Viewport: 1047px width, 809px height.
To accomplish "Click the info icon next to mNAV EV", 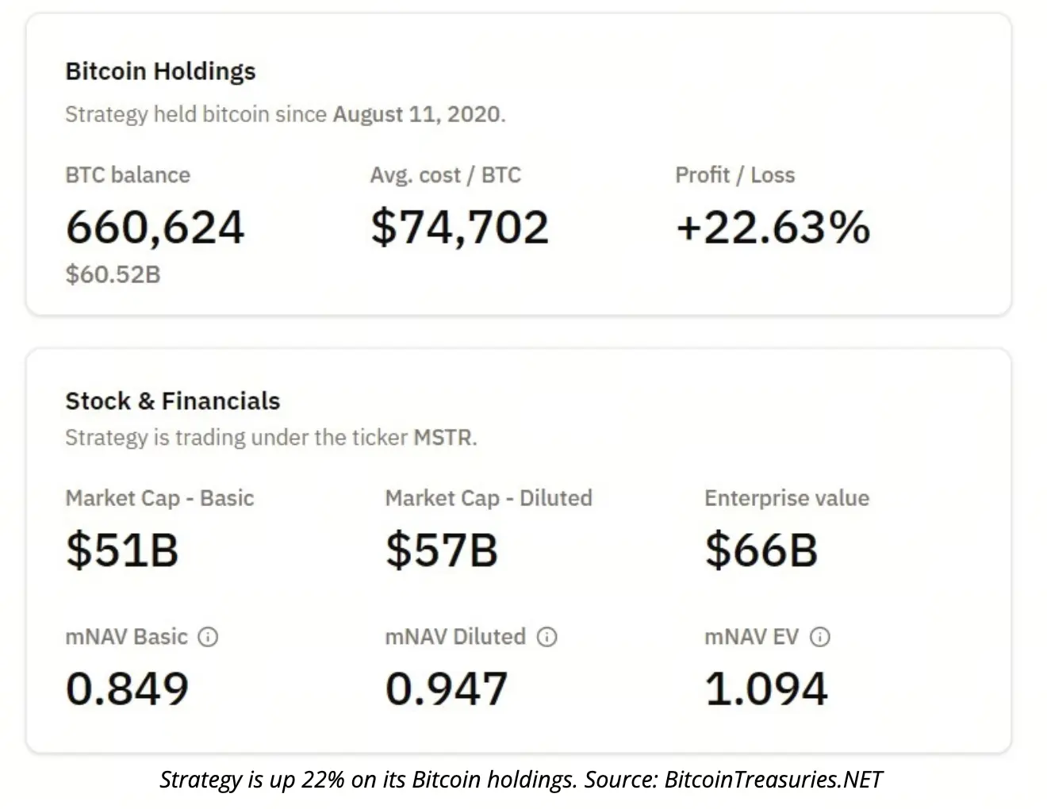I will point(820,637).
